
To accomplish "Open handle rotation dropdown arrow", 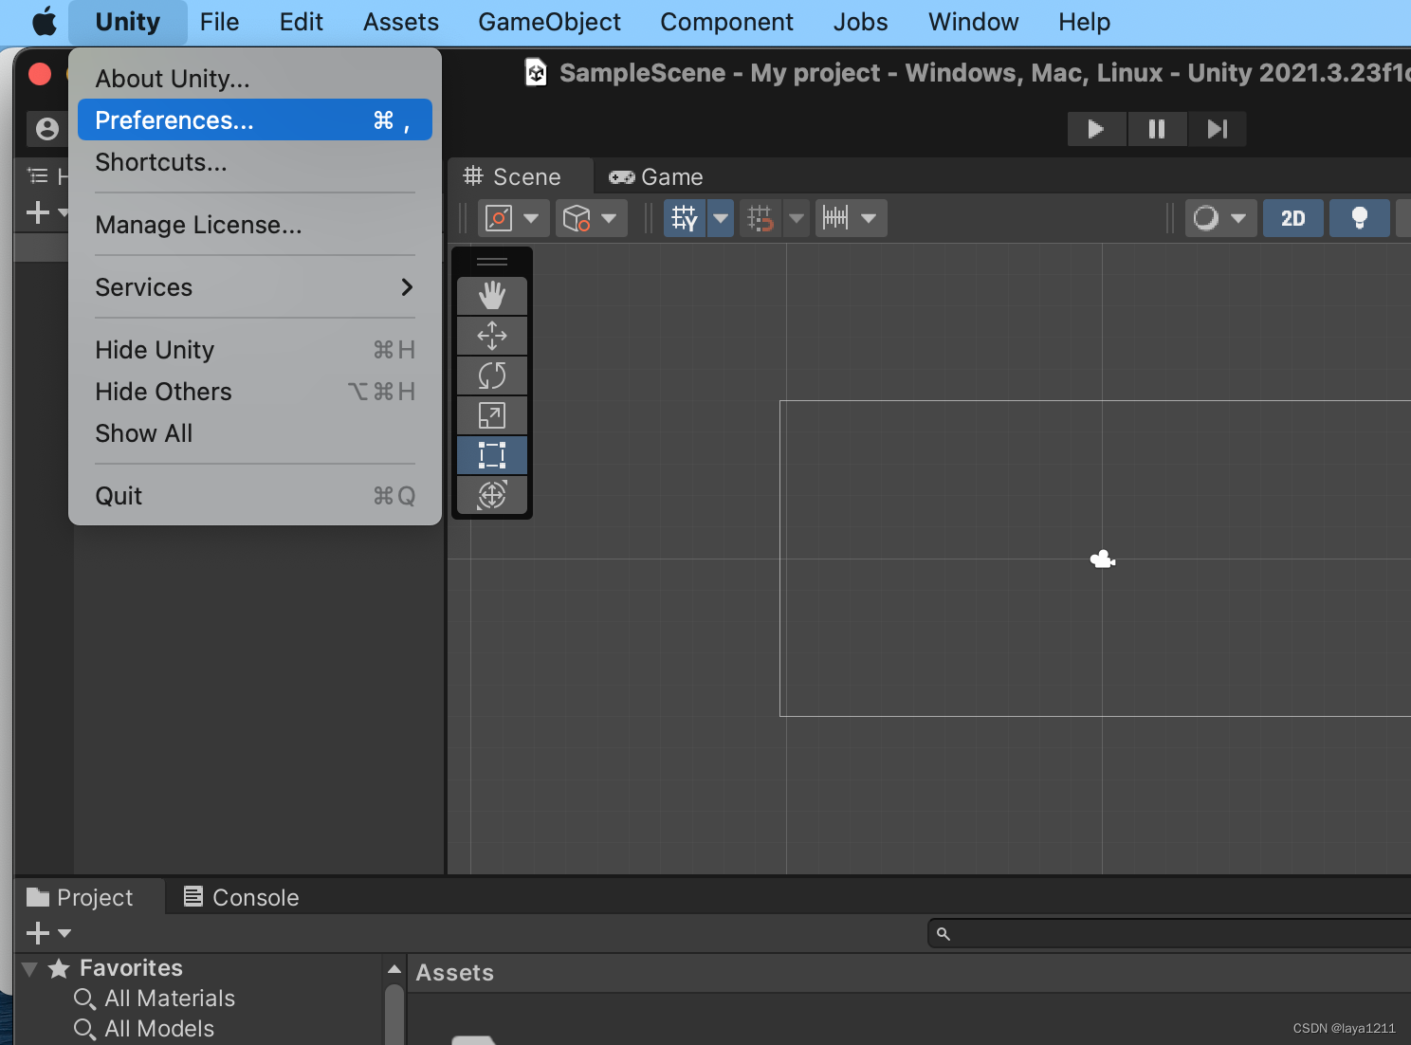I will coord(610,218).
